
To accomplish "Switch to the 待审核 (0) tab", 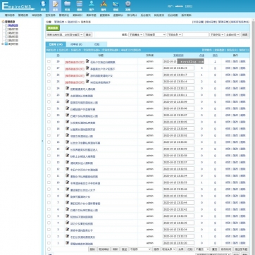I will pos(77,44).
